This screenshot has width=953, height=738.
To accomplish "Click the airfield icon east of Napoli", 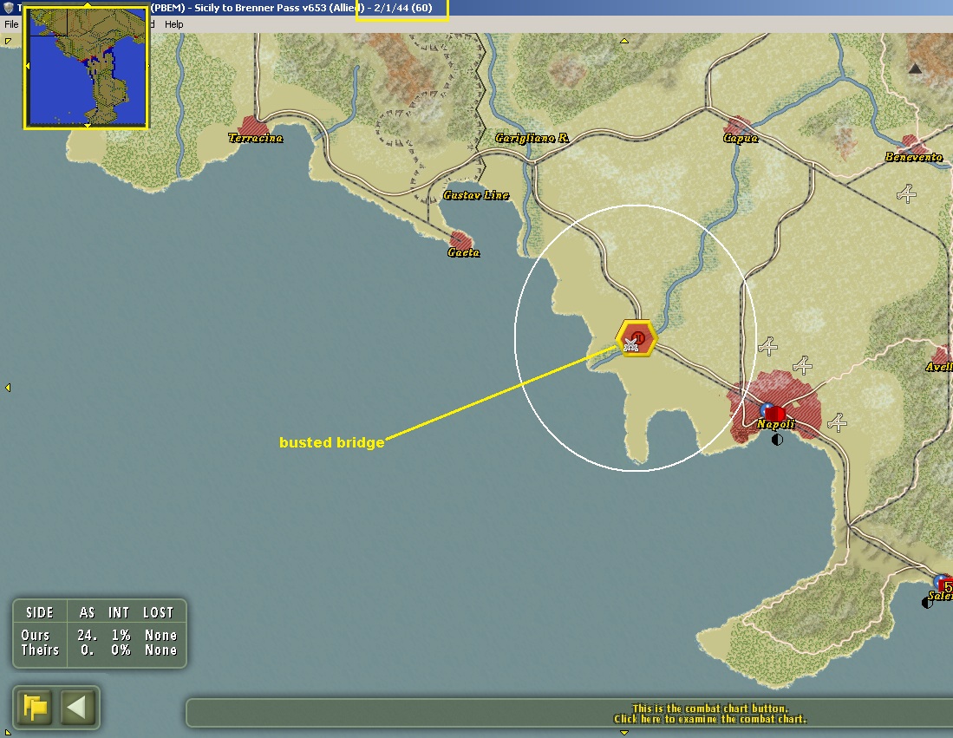I will click(x=837, y=421).
